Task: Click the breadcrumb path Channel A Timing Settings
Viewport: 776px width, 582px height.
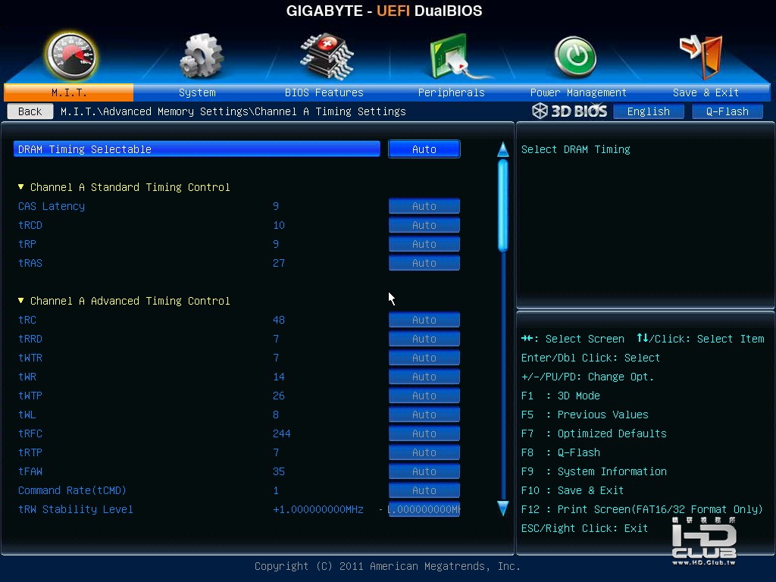Action: pos(330,111)
